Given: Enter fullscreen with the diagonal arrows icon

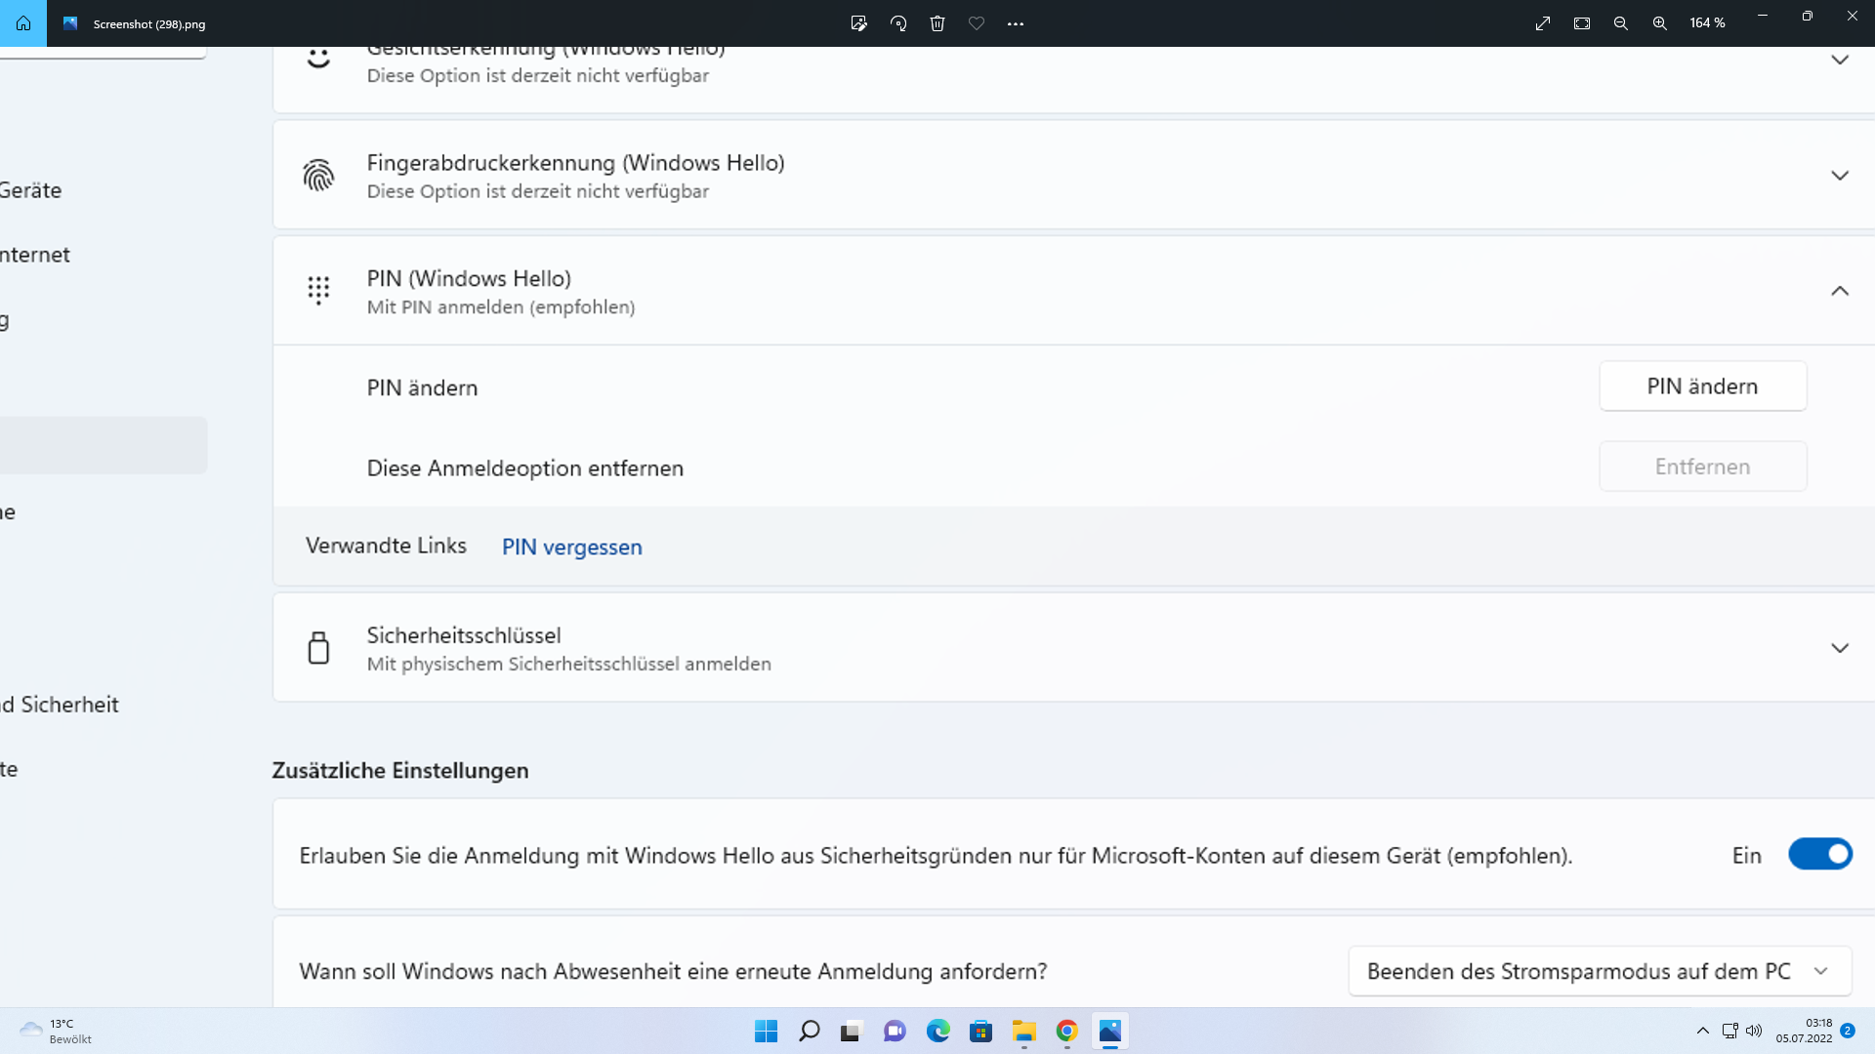Looking at the screenshot, I should 1543,23.
